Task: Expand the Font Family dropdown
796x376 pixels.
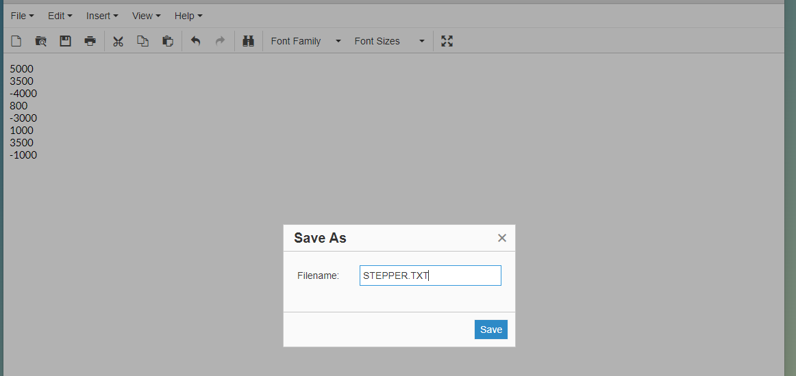Action: tap(306, 41)
